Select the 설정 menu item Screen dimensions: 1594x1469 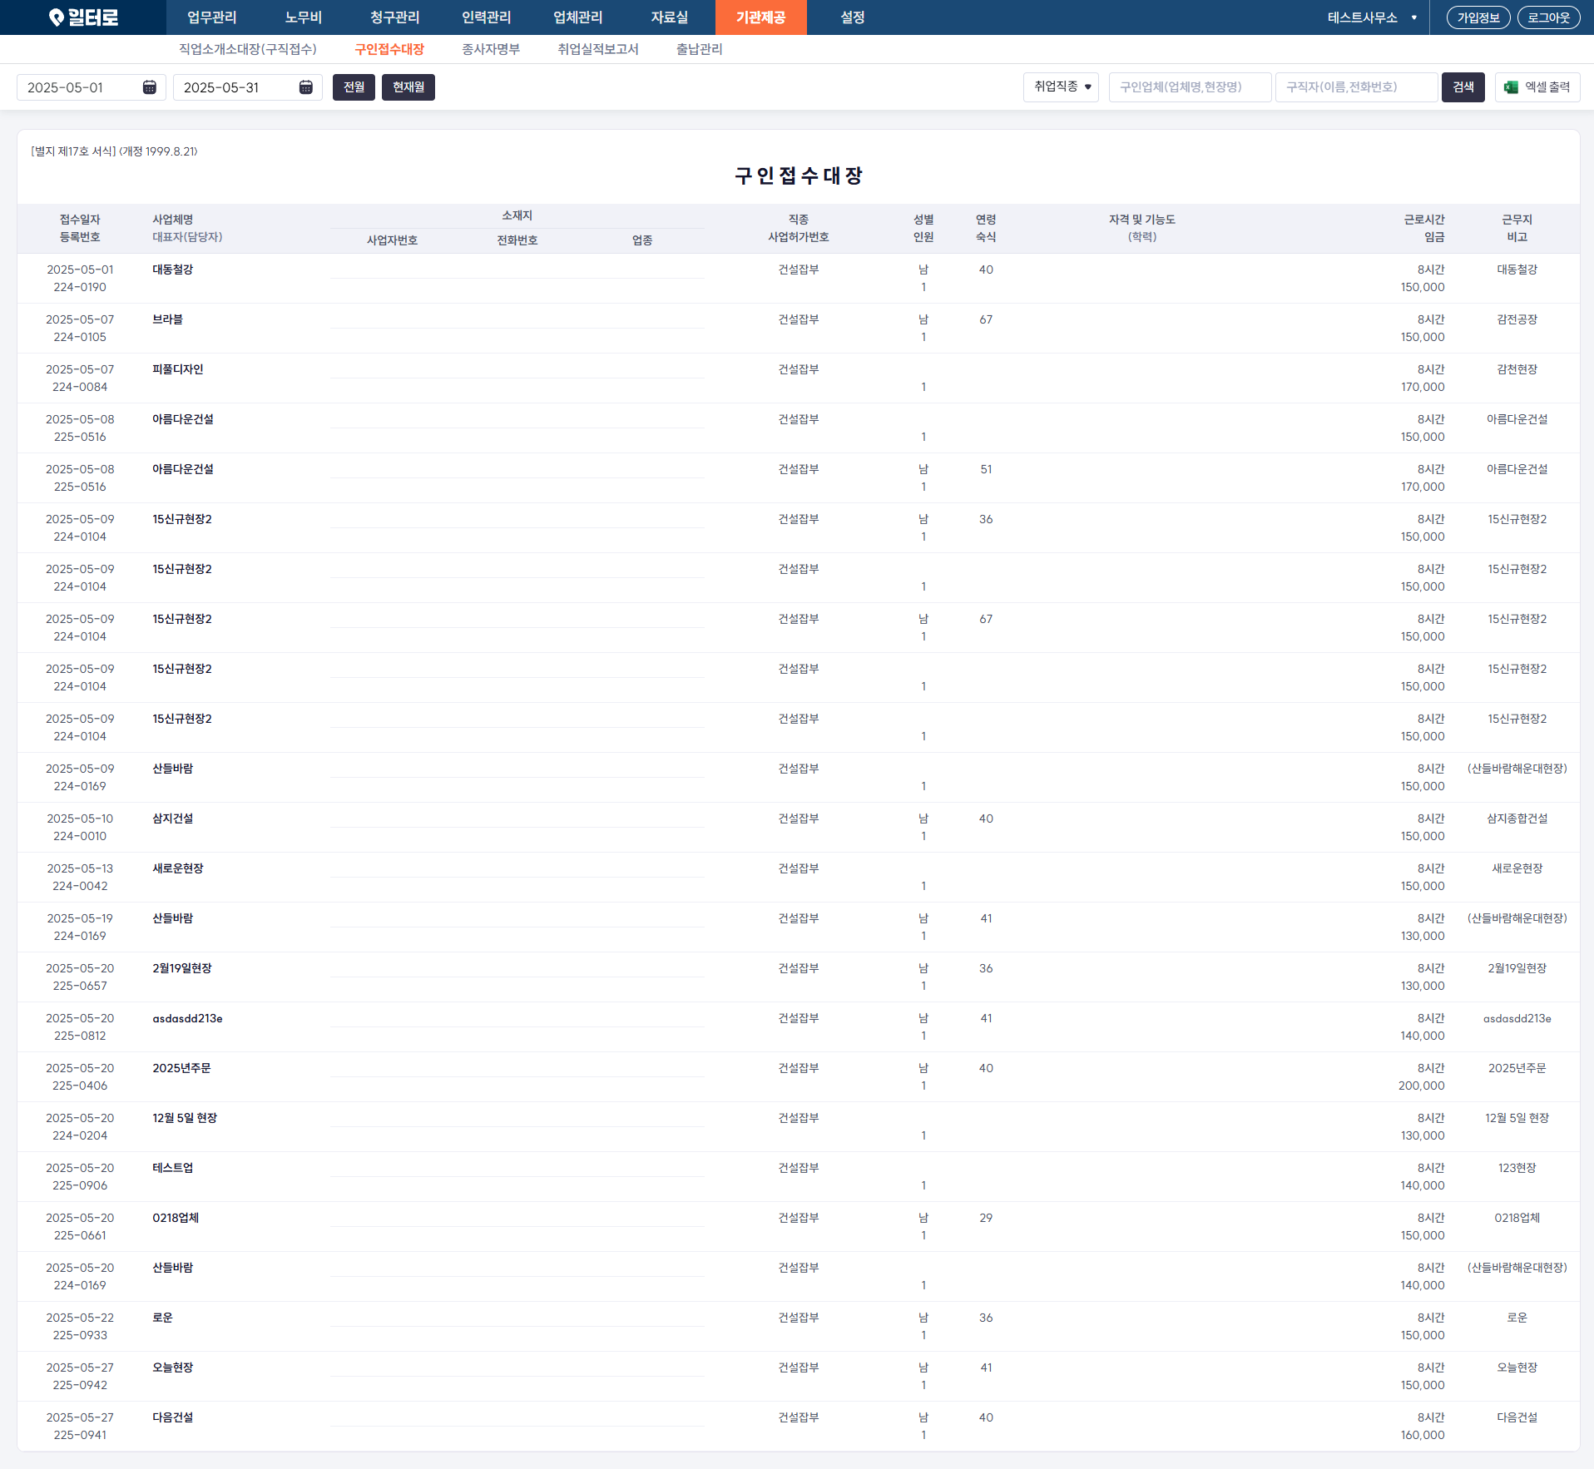point(852,17)
